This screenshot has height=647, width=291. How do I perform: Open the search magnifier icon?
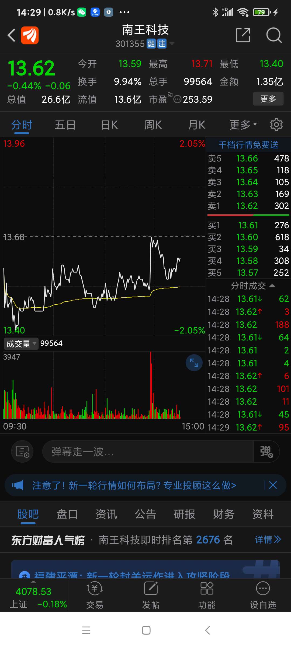(274, 35)
